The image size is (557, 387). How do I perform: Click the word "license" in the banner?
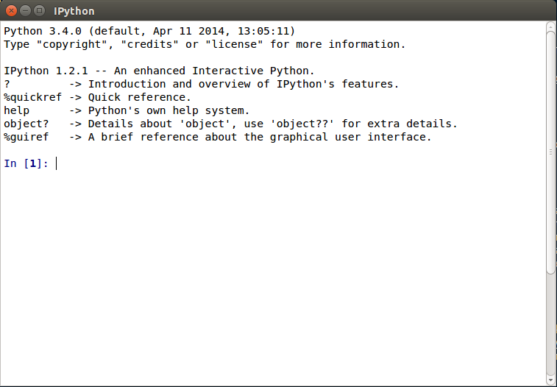235,44
